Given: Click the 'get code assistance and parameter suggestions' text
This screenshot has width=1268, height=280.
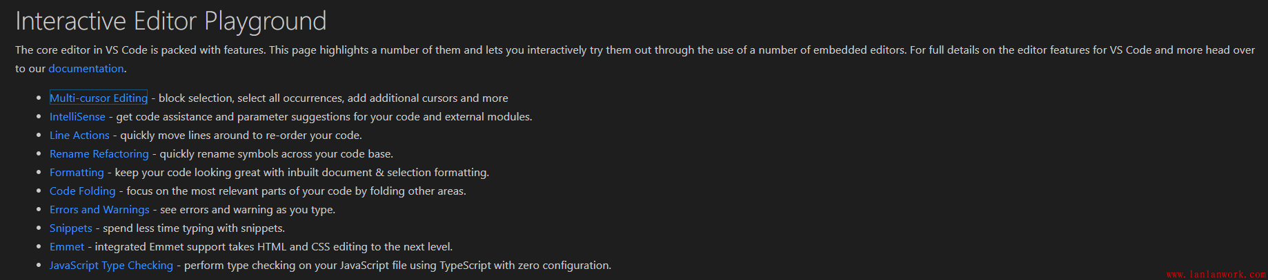Looking at the screenshot, I should [x=324, y=117].
